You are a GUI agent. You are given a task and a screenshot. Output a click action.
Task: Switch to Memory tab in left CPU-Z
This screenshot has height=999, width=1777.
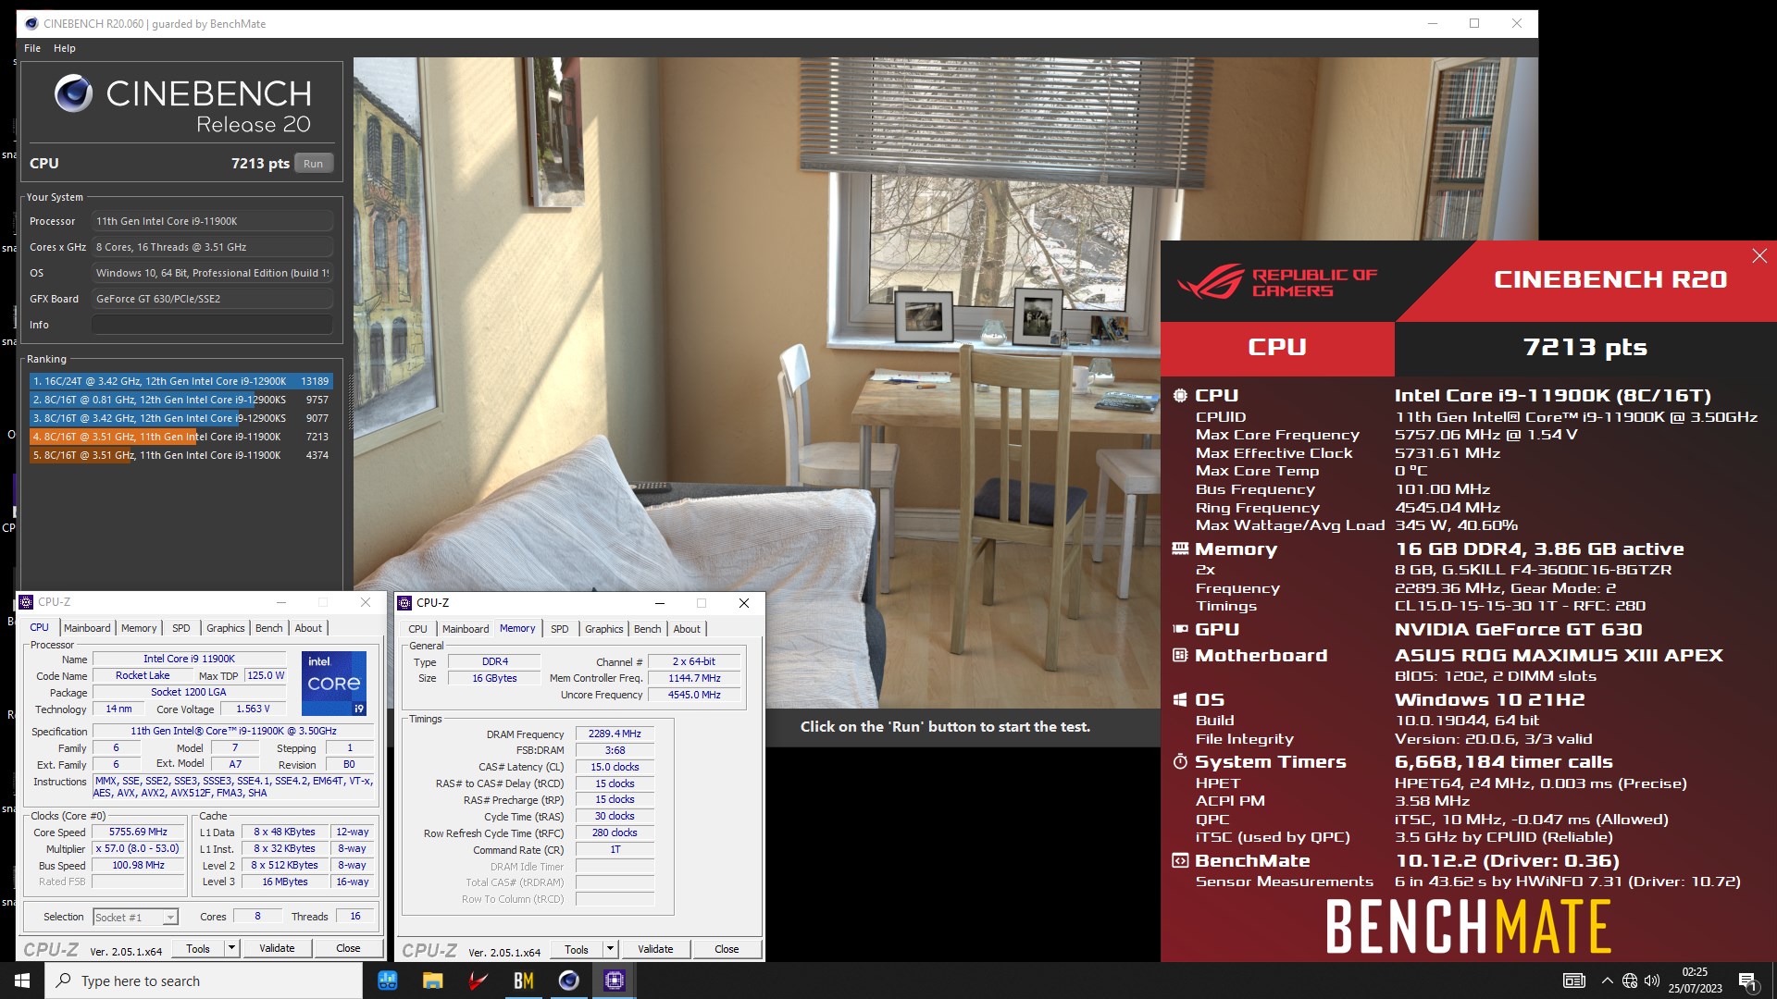click(x=139, y=628)
